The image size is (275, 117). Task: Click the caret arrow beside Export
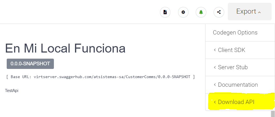coord(260,13)
